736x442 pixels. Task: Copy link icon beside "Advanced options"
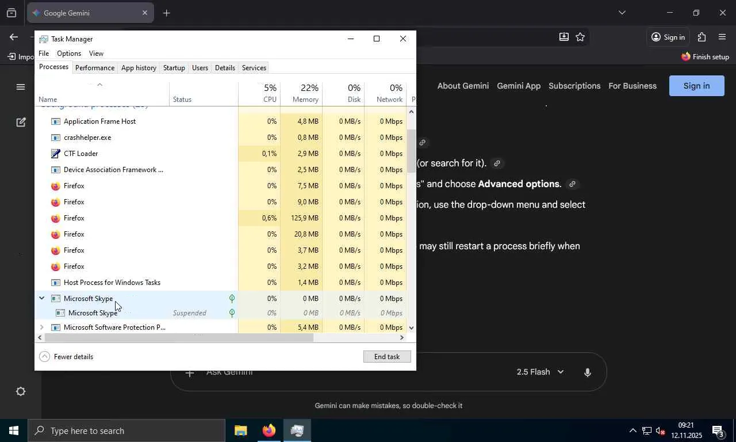pyautogui.click(x=572, y=184)
